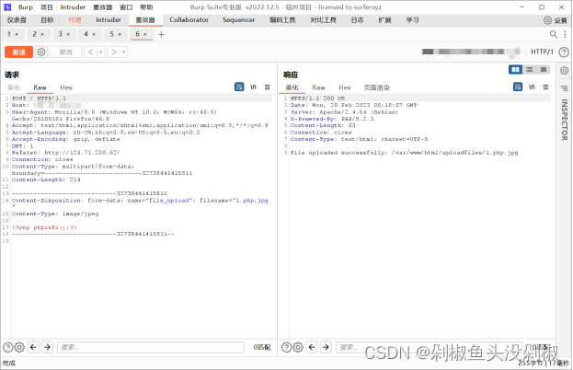The height and width of the screenshot is (370, 573).
Task: Toggle response message wrap blue icon
Action: [x=518, y=87]
